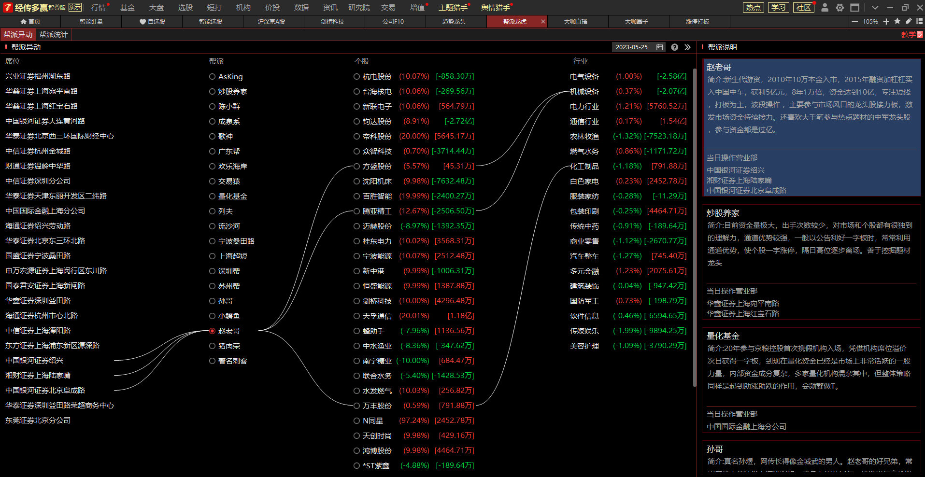Screen dimensions: 925x477
Task: Select the AsKing radio button
Action: pyautogui.click(x=212, y=76)
